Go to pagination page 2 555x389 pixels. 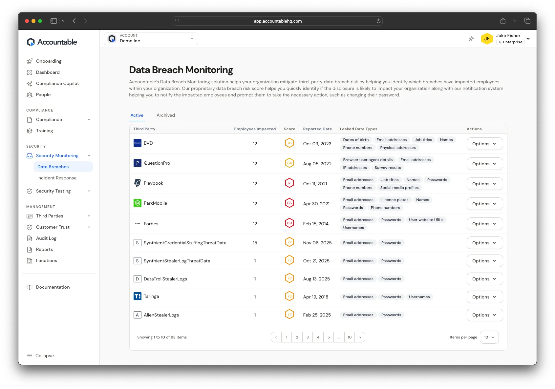(297, 338)
